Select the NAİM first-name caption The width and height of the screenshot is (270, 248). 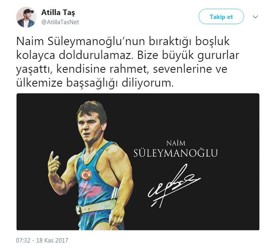pos(176,143)
